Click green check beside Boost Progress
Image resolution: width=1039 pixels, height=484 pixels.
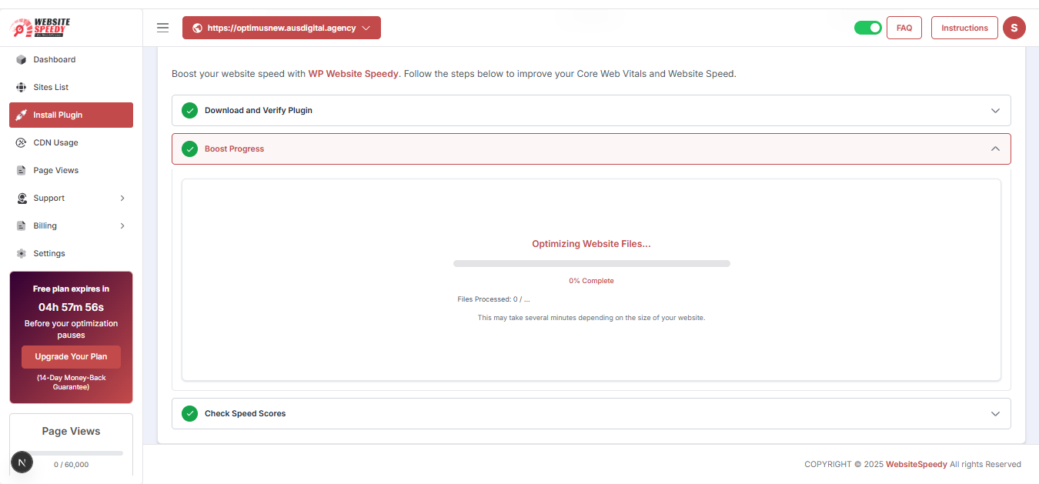pos(189,149)
